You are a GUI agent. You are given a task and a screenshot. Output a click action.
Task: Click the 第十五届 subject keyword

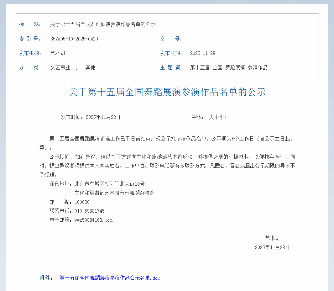pyautogui.click(x=200, y=68)
